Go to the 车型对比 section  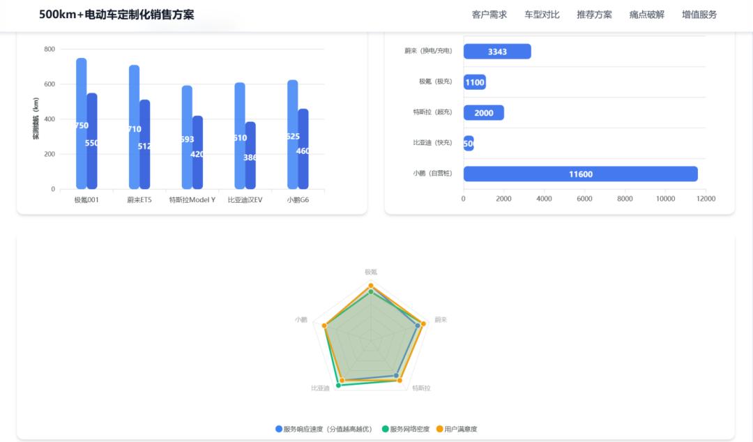pyautogui.click(x=542, y=15)
